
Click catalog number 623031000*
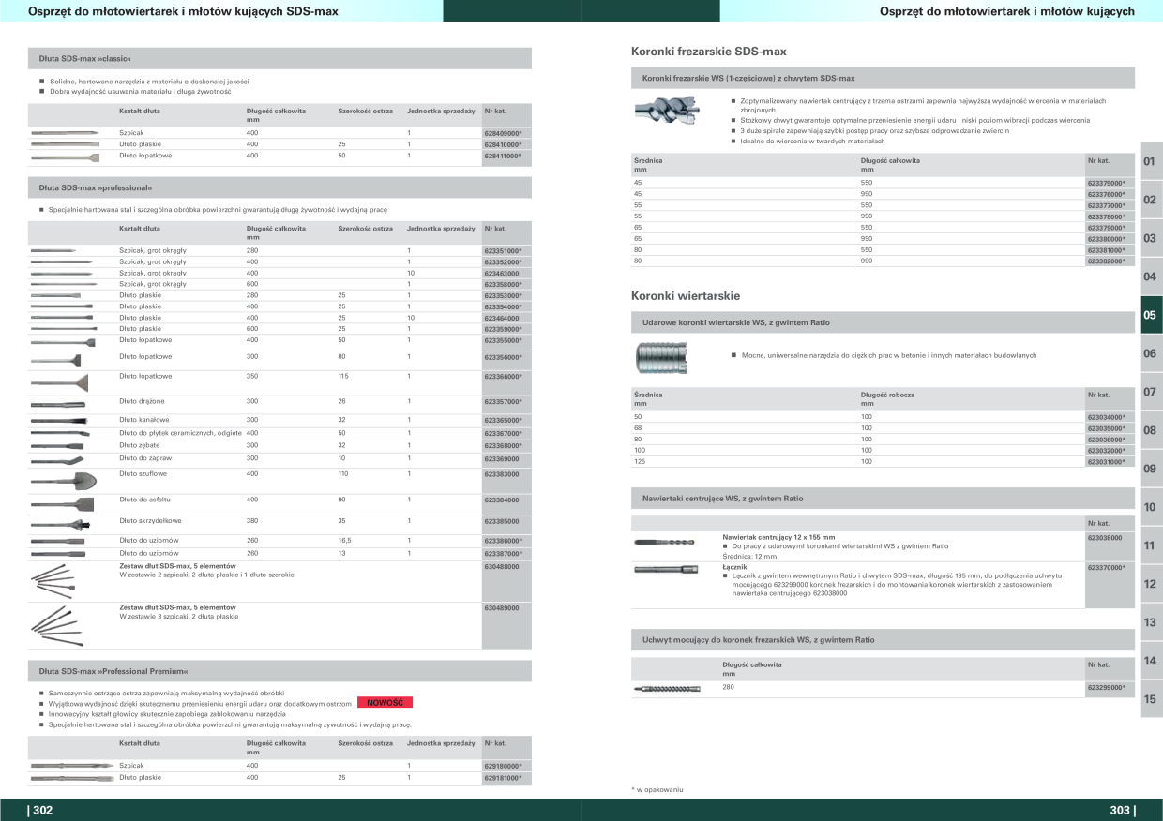point(1107,462)
